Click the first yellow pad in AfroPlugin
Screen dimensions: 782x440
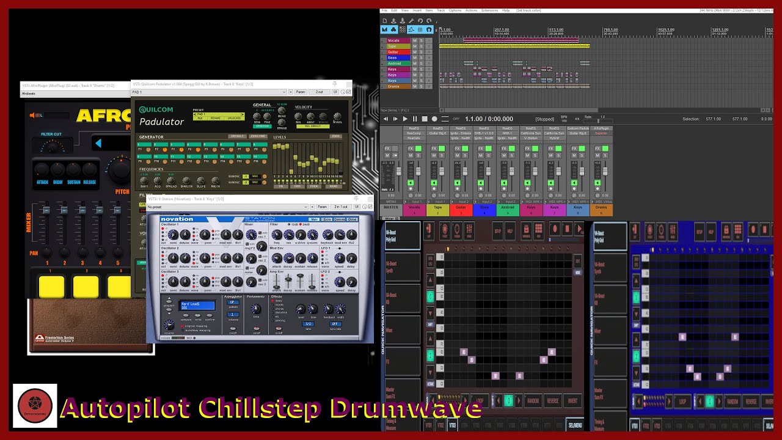coord(51,287)
